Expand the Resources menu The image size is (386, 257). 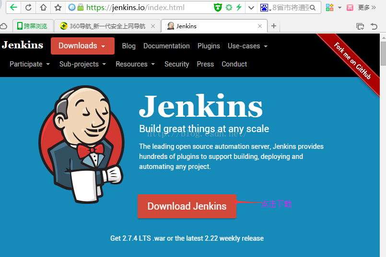coord(135,64)
